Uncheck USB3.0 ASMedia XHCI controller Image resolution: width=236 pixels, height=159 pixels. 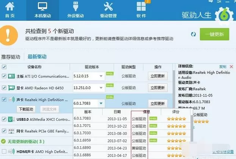4,119
